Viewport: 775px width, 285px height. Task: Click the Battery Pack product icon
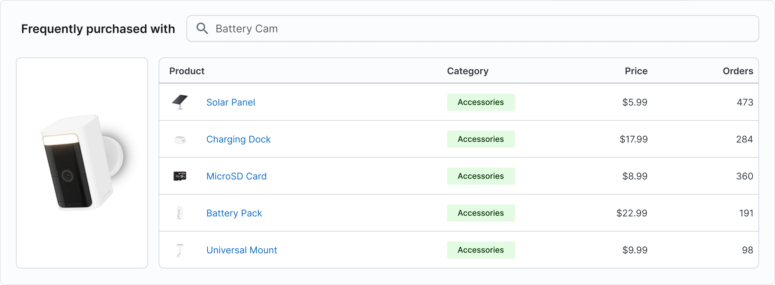[x=180, y=213]
